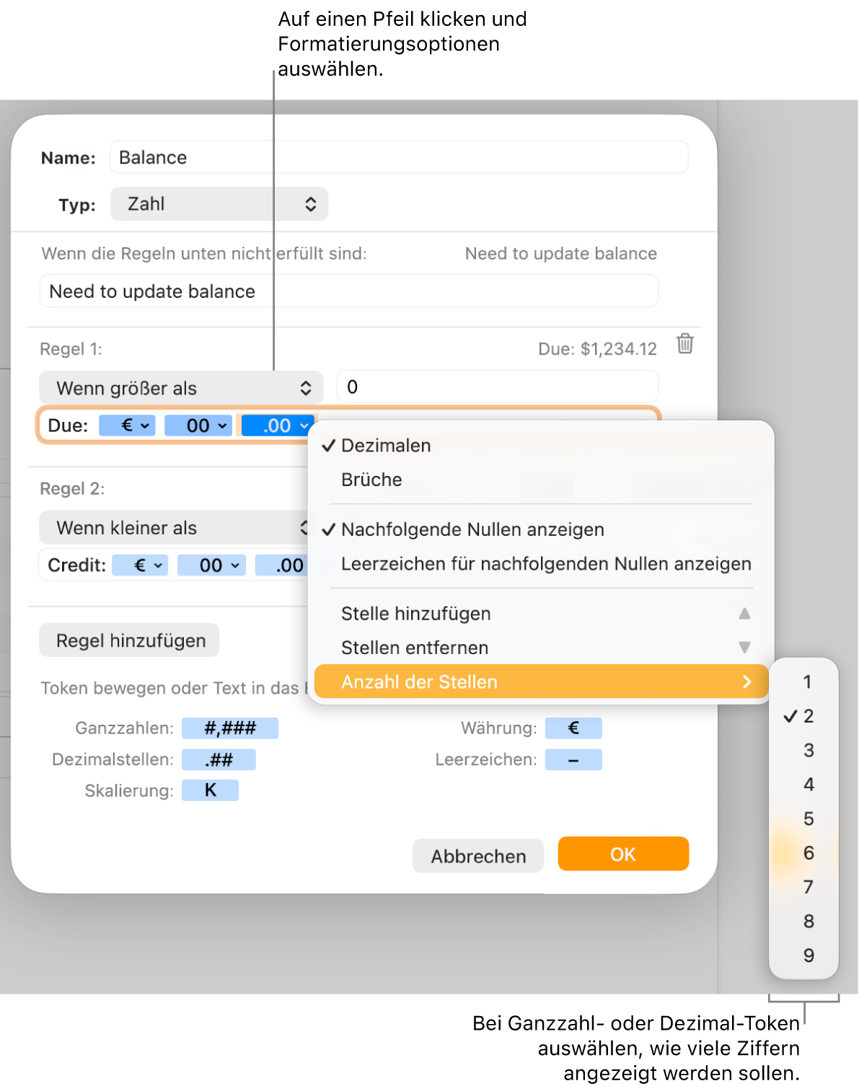Delete Regel 1 with the trash icon
Viewport: 859px width, 1086px height.
pyautogui.click(x=684, y=344)
